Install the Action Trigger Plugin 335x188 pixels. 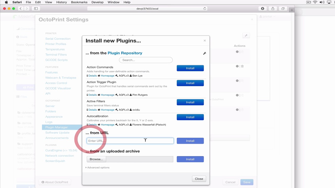pyautogui.click(x=190, y=83)
